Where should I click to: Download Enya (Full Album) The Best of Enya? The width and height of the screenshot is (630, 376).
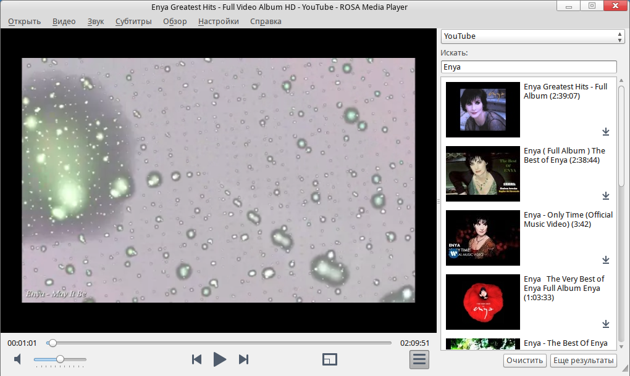(606, 195)
